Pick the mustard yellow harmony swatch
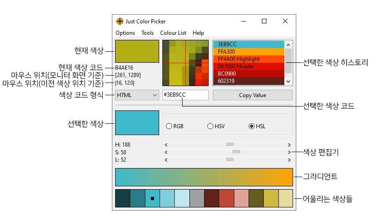The height and width of the screenshot is (223, 377). (271, 198)
